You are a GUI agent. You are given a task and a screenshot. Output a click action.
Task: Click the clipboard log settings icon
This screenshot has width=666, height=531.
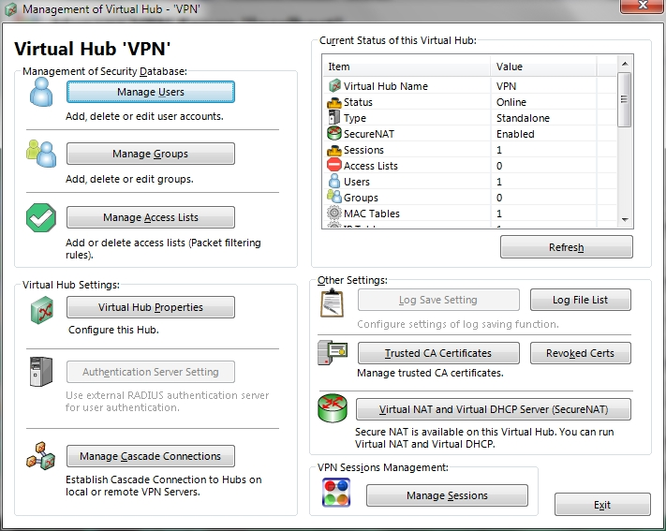(x=332, y=302)
